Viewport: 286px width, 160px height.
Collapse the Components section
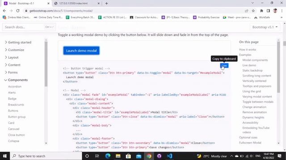16,80
